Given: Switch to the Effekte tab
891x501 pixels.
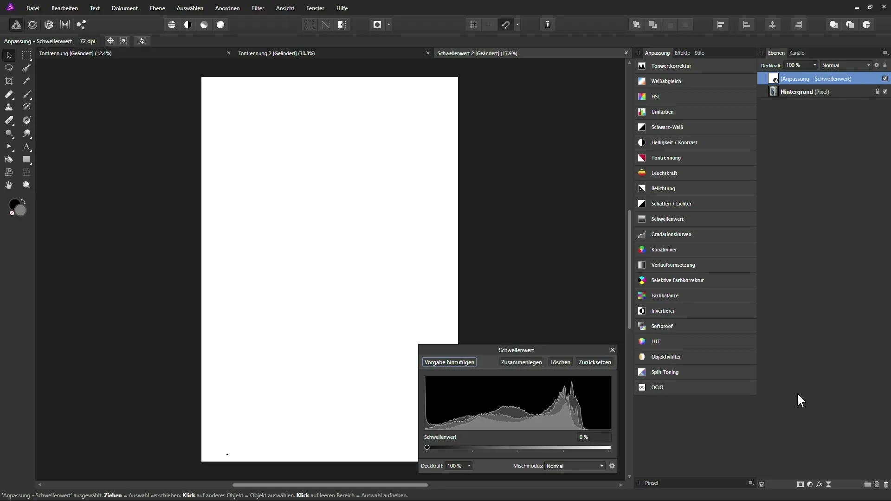Looking at the screenshot, I should point(682,53).
